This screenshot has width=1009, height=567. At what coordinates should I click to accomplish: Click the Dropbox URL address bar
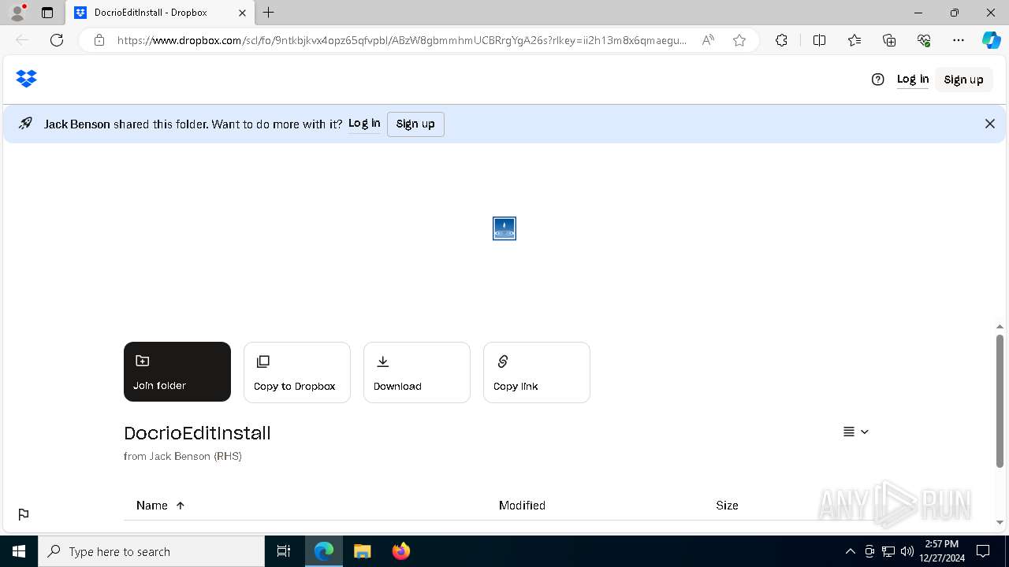click(402, 40)
